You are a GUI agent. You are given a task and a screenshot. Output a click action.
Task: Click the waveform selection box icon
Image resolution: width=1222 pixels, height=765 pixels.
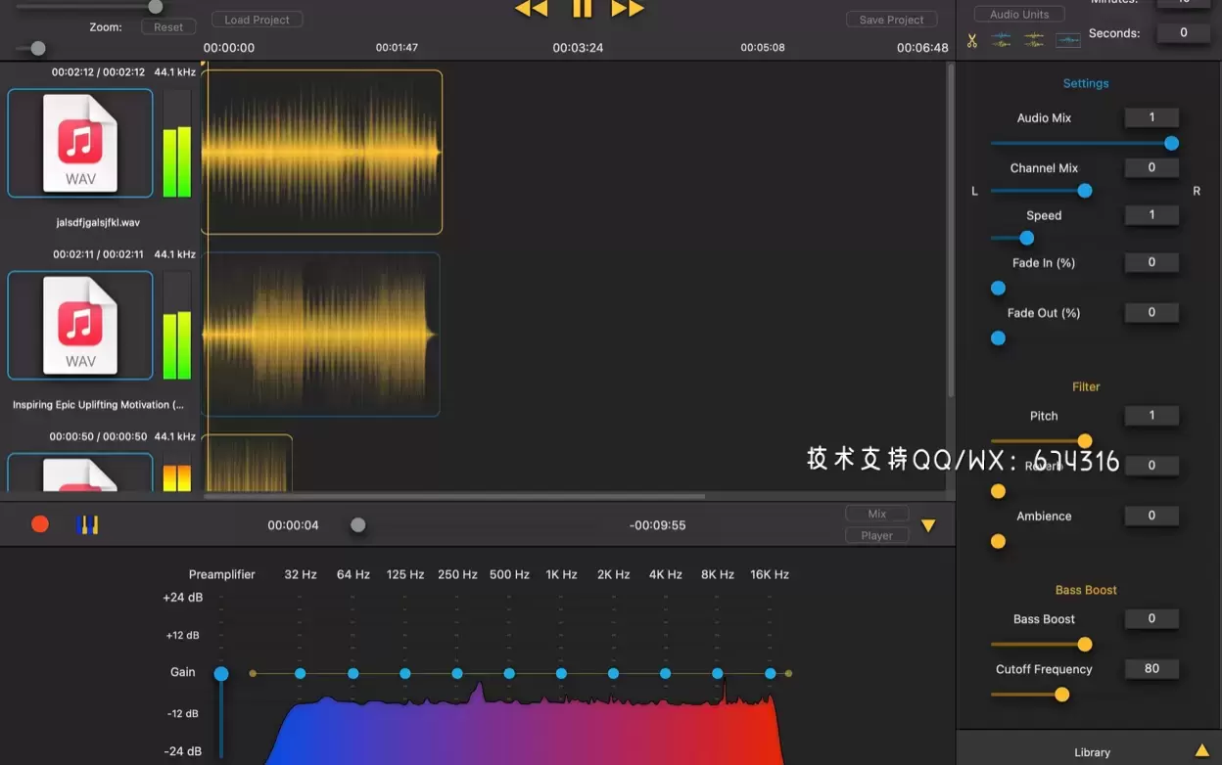point(1067,40)
